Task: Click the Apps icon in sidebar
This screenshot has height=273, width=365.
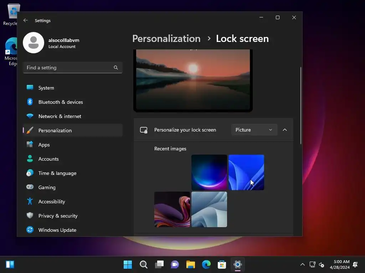Action: [x=30, y=144]
